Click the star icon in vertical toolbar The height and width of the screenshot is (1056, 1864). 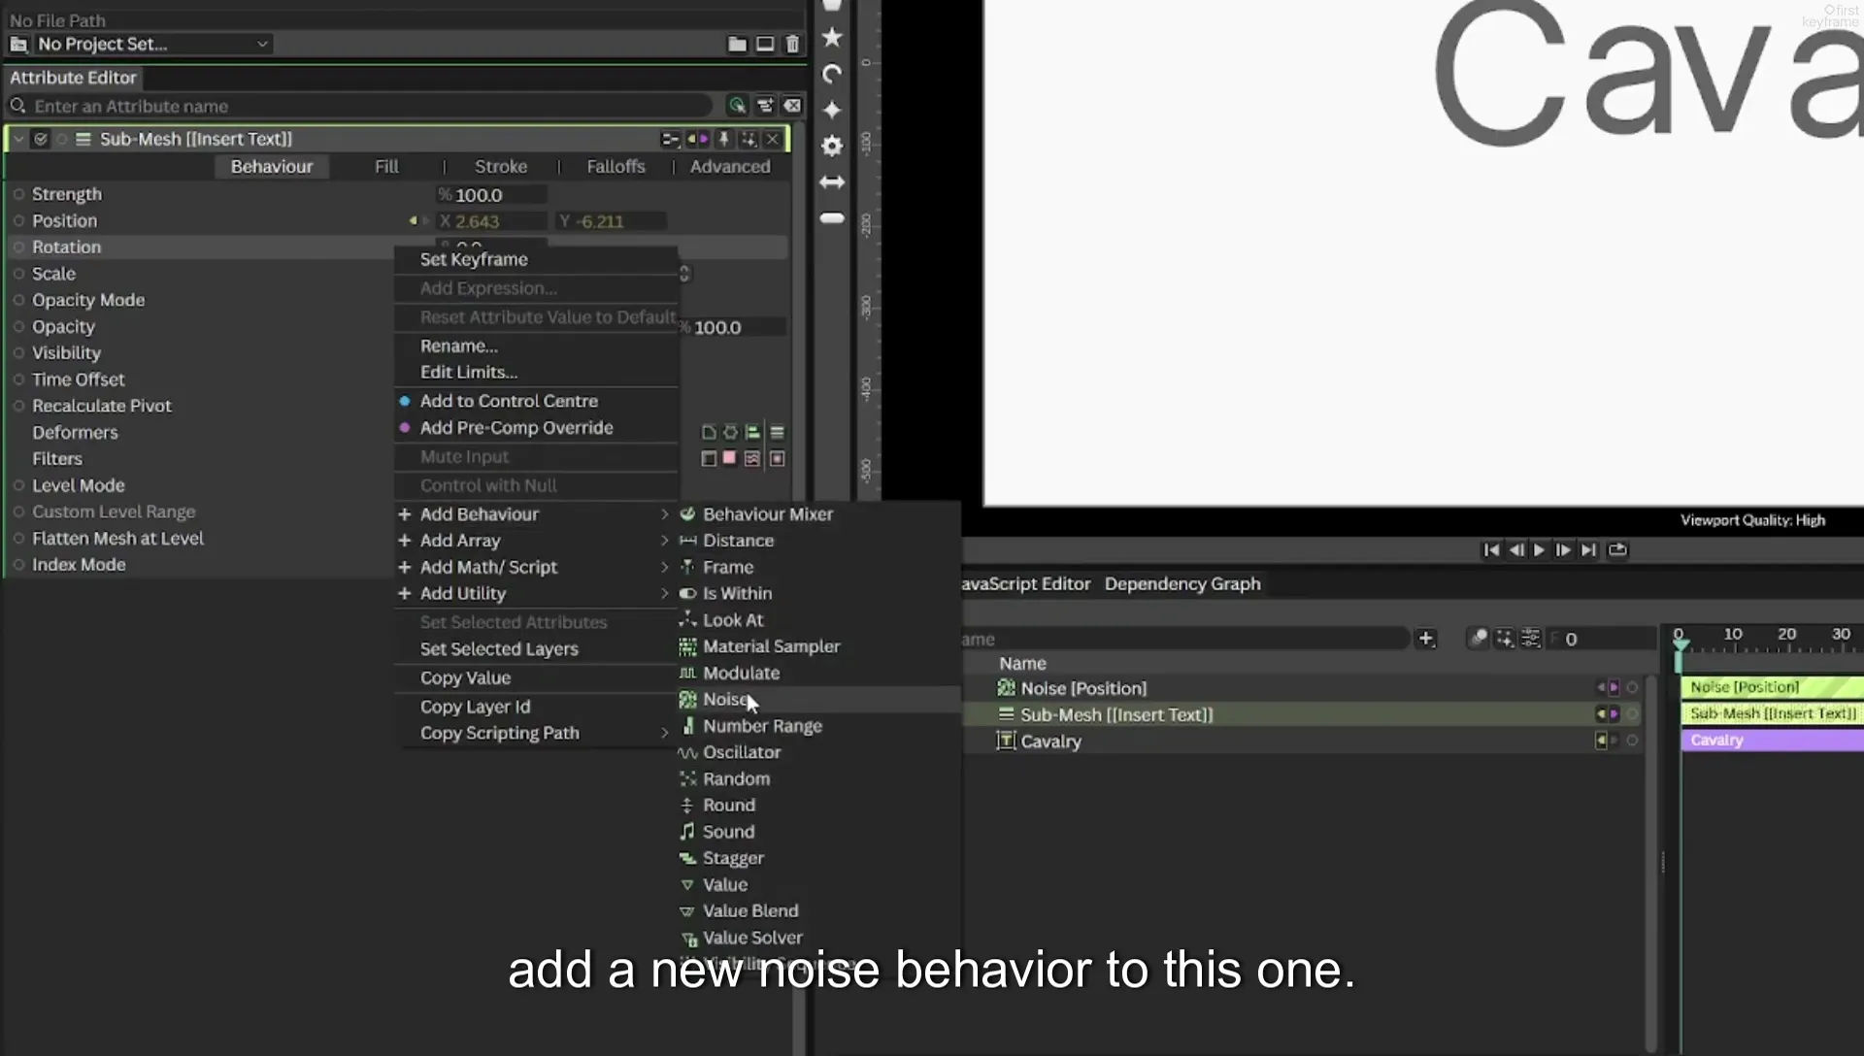[x=832, y=37]
